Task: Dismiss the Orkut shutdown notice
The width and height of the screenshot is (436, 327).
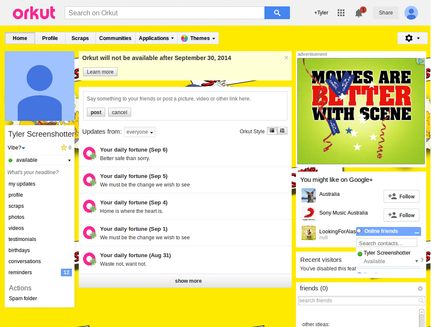Action: click(286, 57)
